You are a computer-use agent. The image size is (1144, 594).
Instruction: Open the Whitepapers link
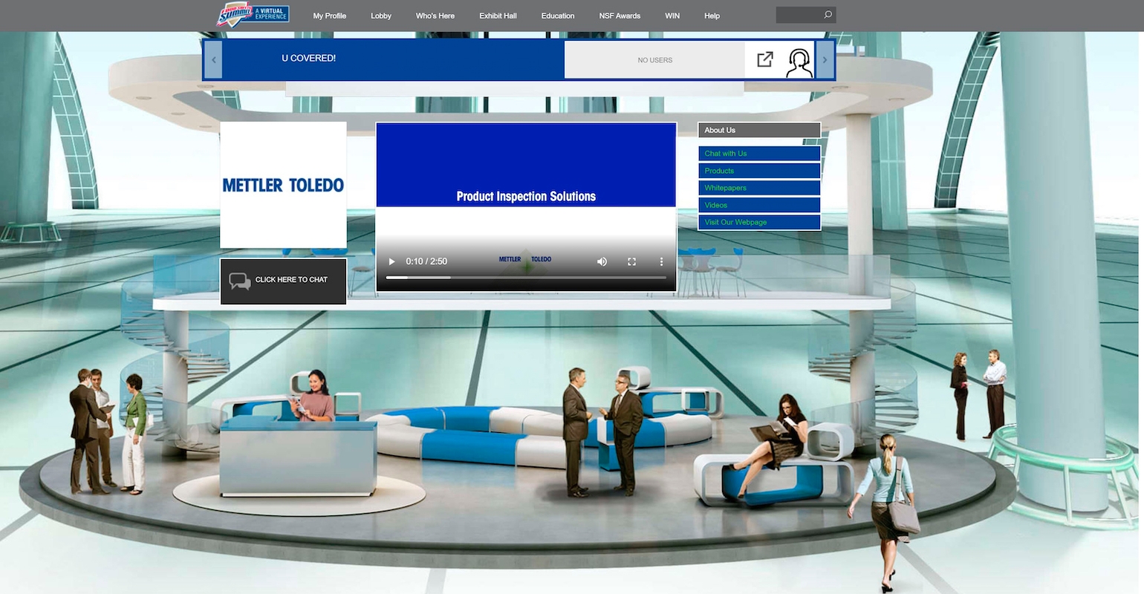(758, 188)
